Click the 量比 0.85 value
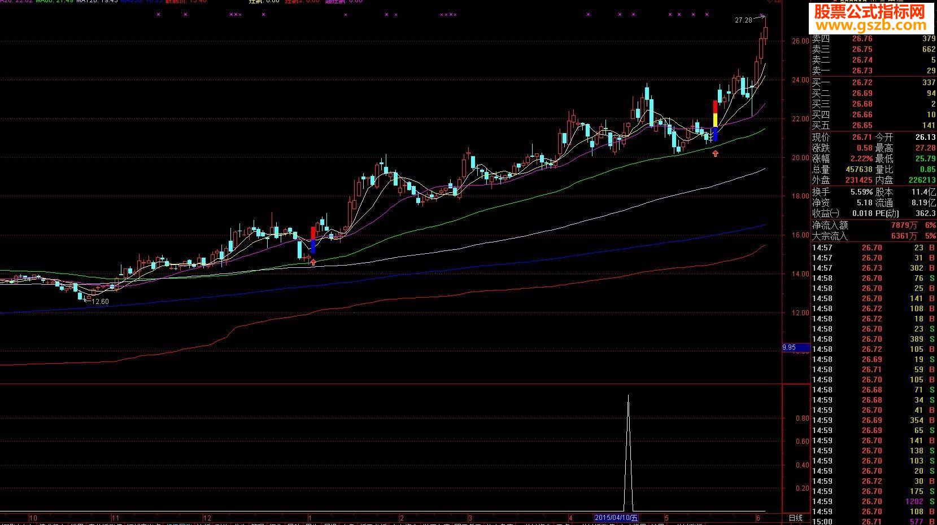 tap(928, 170)
